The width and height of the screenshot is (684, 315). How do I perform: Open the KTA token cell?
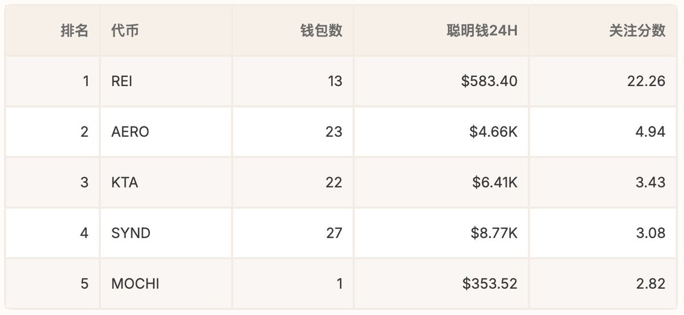[125, 182]
